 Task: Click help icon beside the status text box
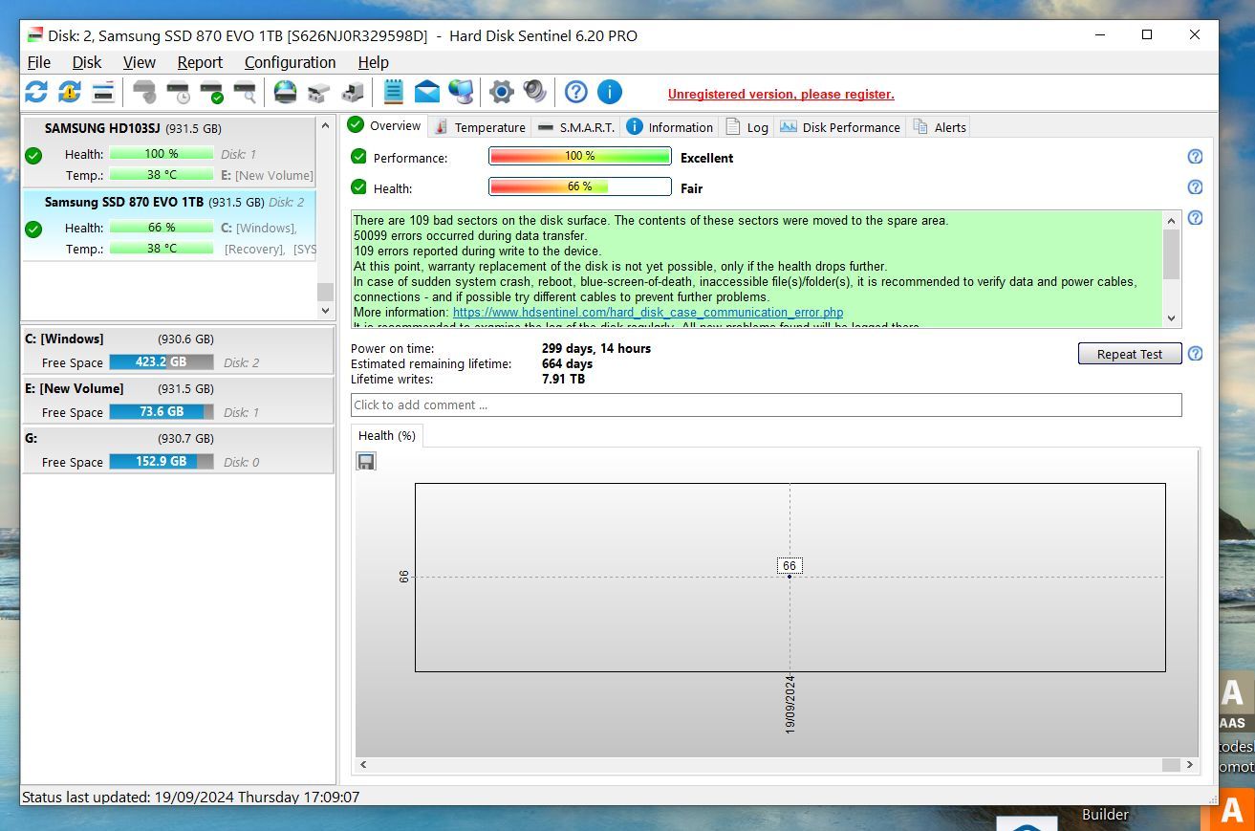[1195, 218]
